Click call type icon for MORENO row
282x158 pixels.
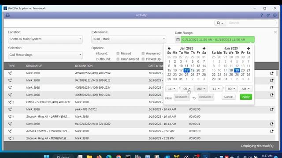(11, 138)
